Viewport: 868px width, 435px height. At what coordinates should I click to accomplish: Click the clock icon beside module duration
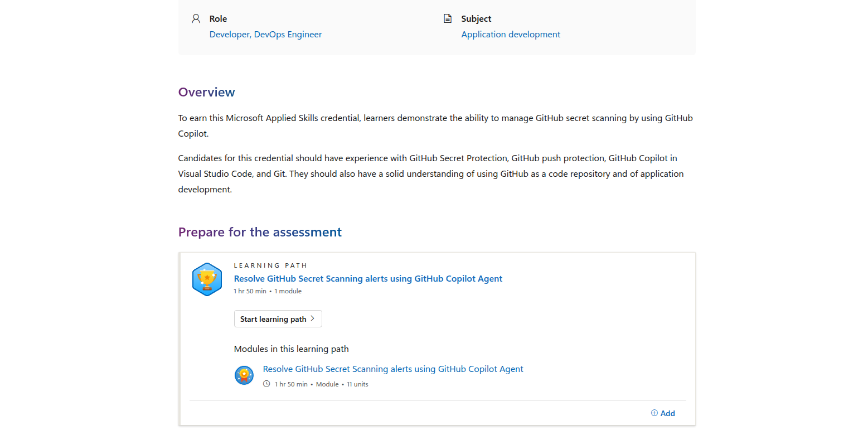(x=266, y=384)
